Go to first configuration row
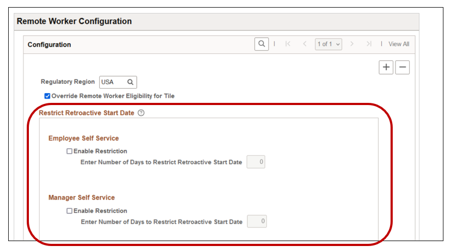450x252 pixels. pos(287,44)
